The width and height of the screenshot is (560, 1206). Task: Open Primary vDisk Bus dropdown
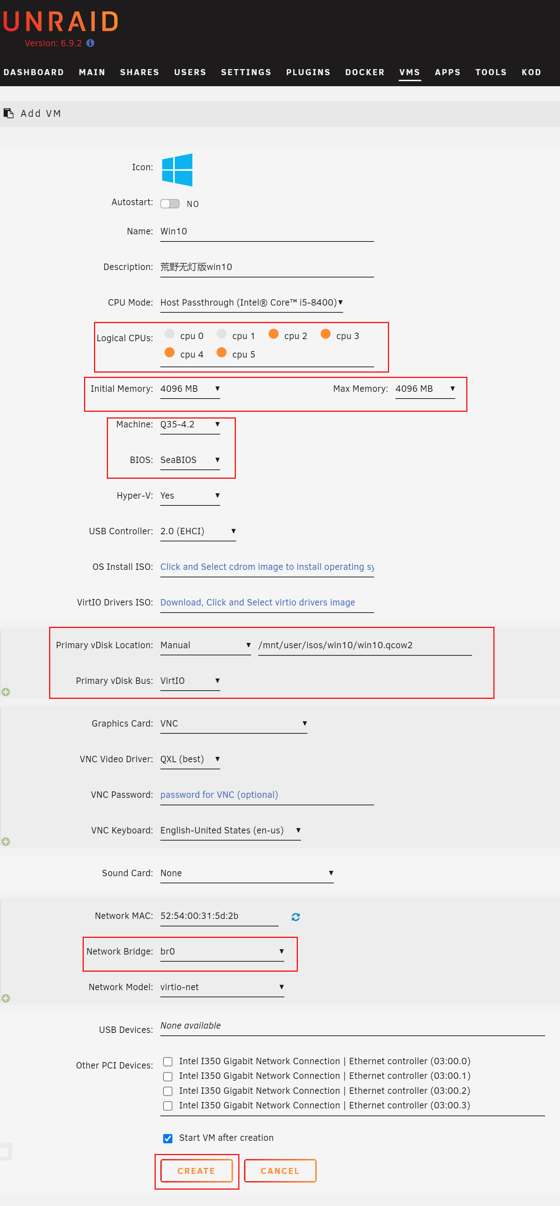(x=190, y=681)
